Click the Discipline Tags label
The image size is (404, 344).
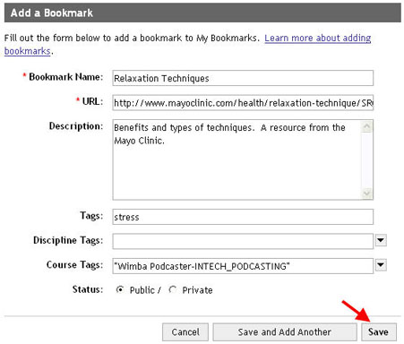pyautogui.click(x=68, y=240)
